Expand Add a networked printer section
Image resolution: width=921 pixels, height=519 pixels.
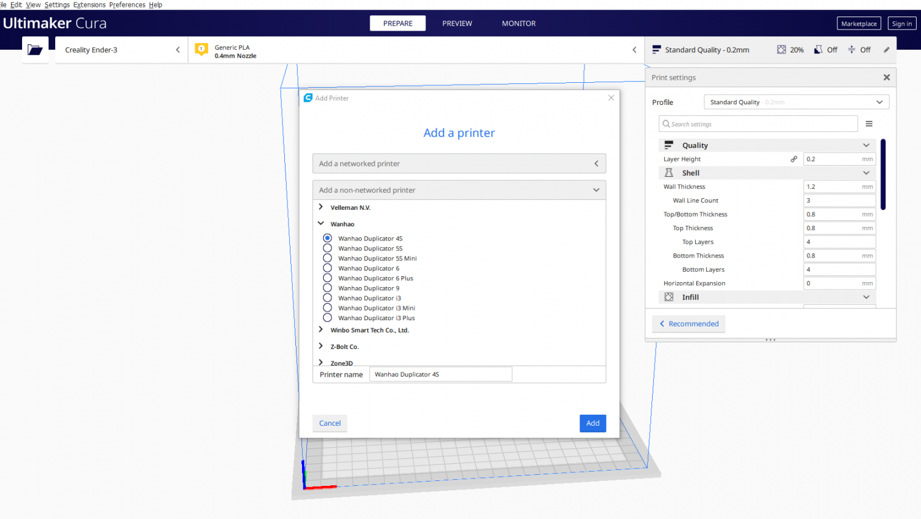click(459, 164)
